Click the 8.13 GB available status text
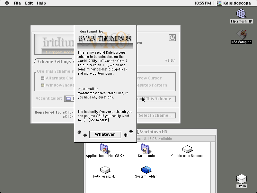Viewport: 257px width, 193px height. (x=158, y=139)
